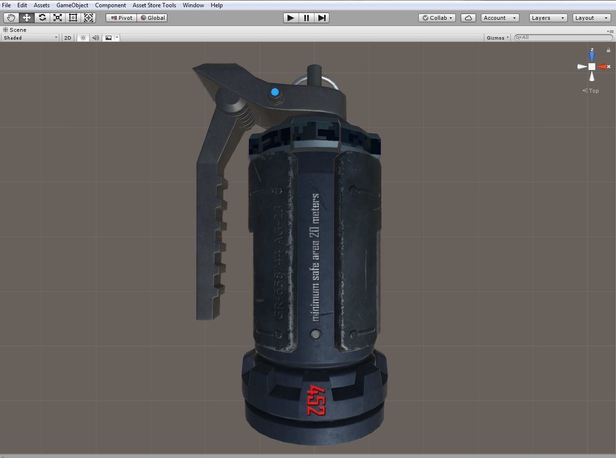Toggle 2D scene view mode
The width and height of the screenshot is (616, 458).
tap(68, 38)
